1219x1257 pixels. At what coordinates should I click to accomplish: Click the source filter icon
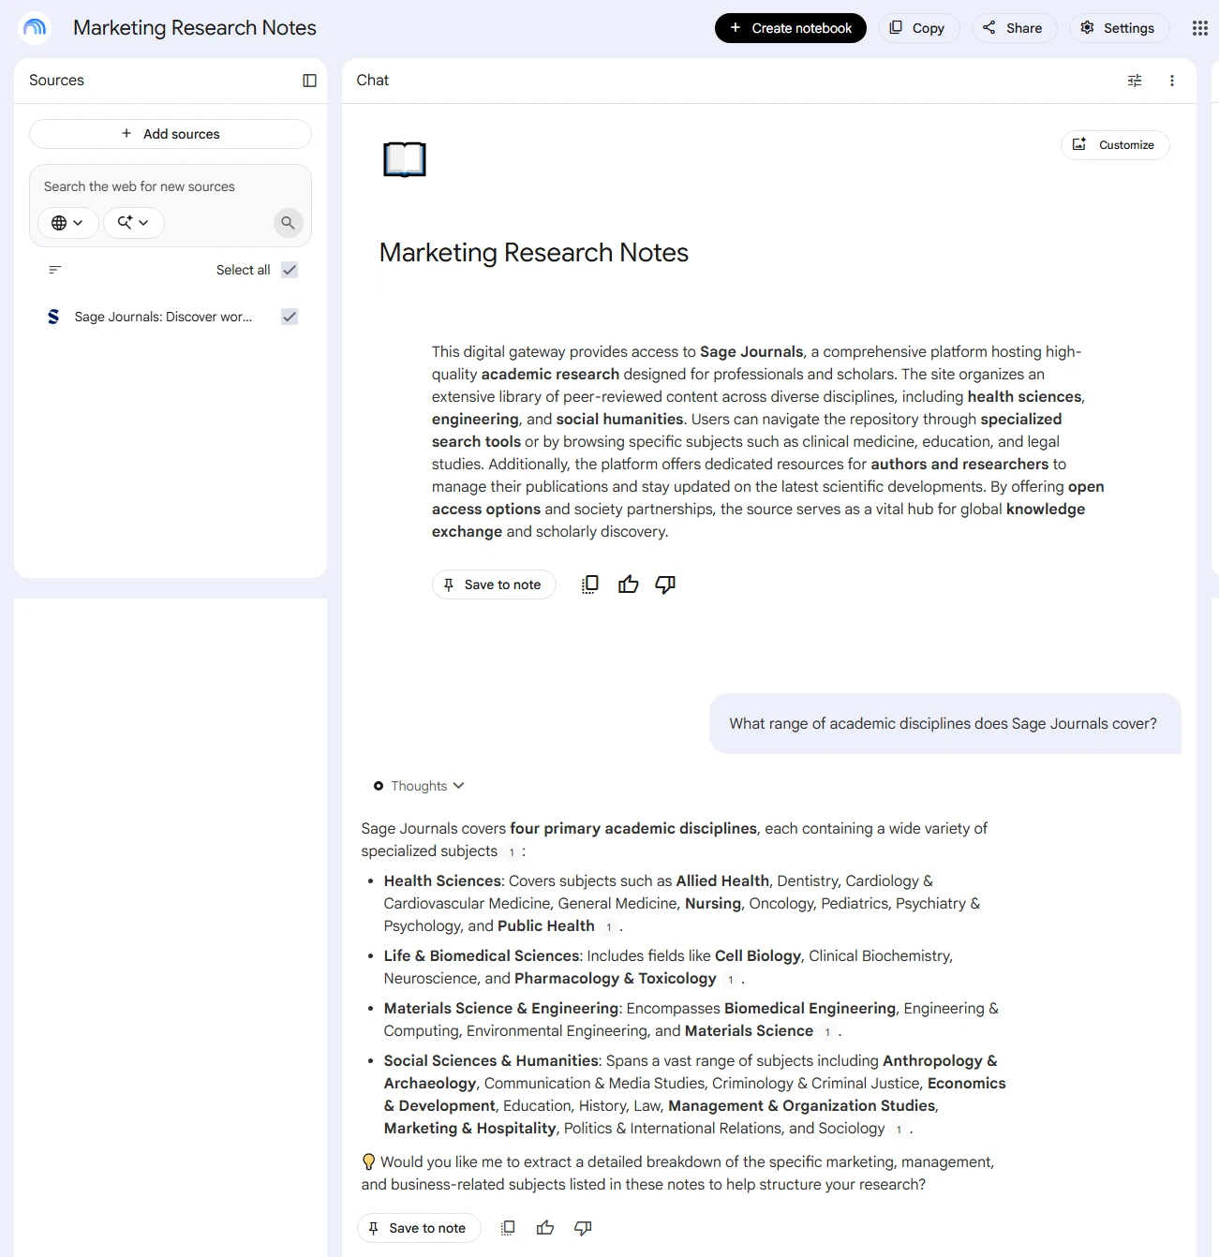click(x=55, y=270)
